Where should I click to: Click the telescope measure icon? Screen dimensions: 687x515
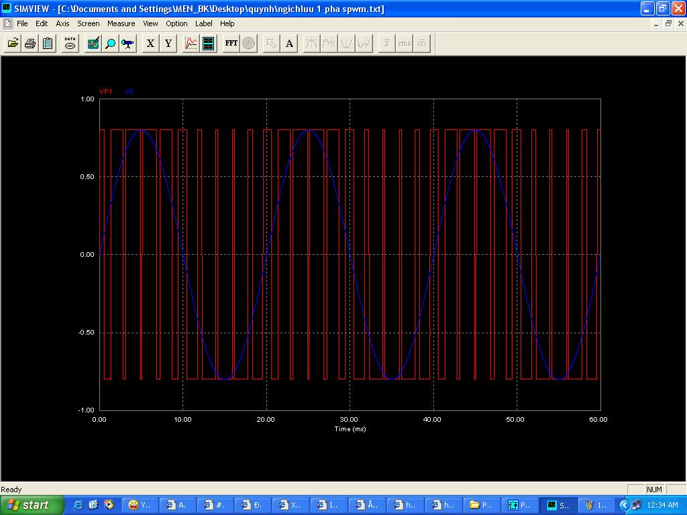(x=127, y=44)
